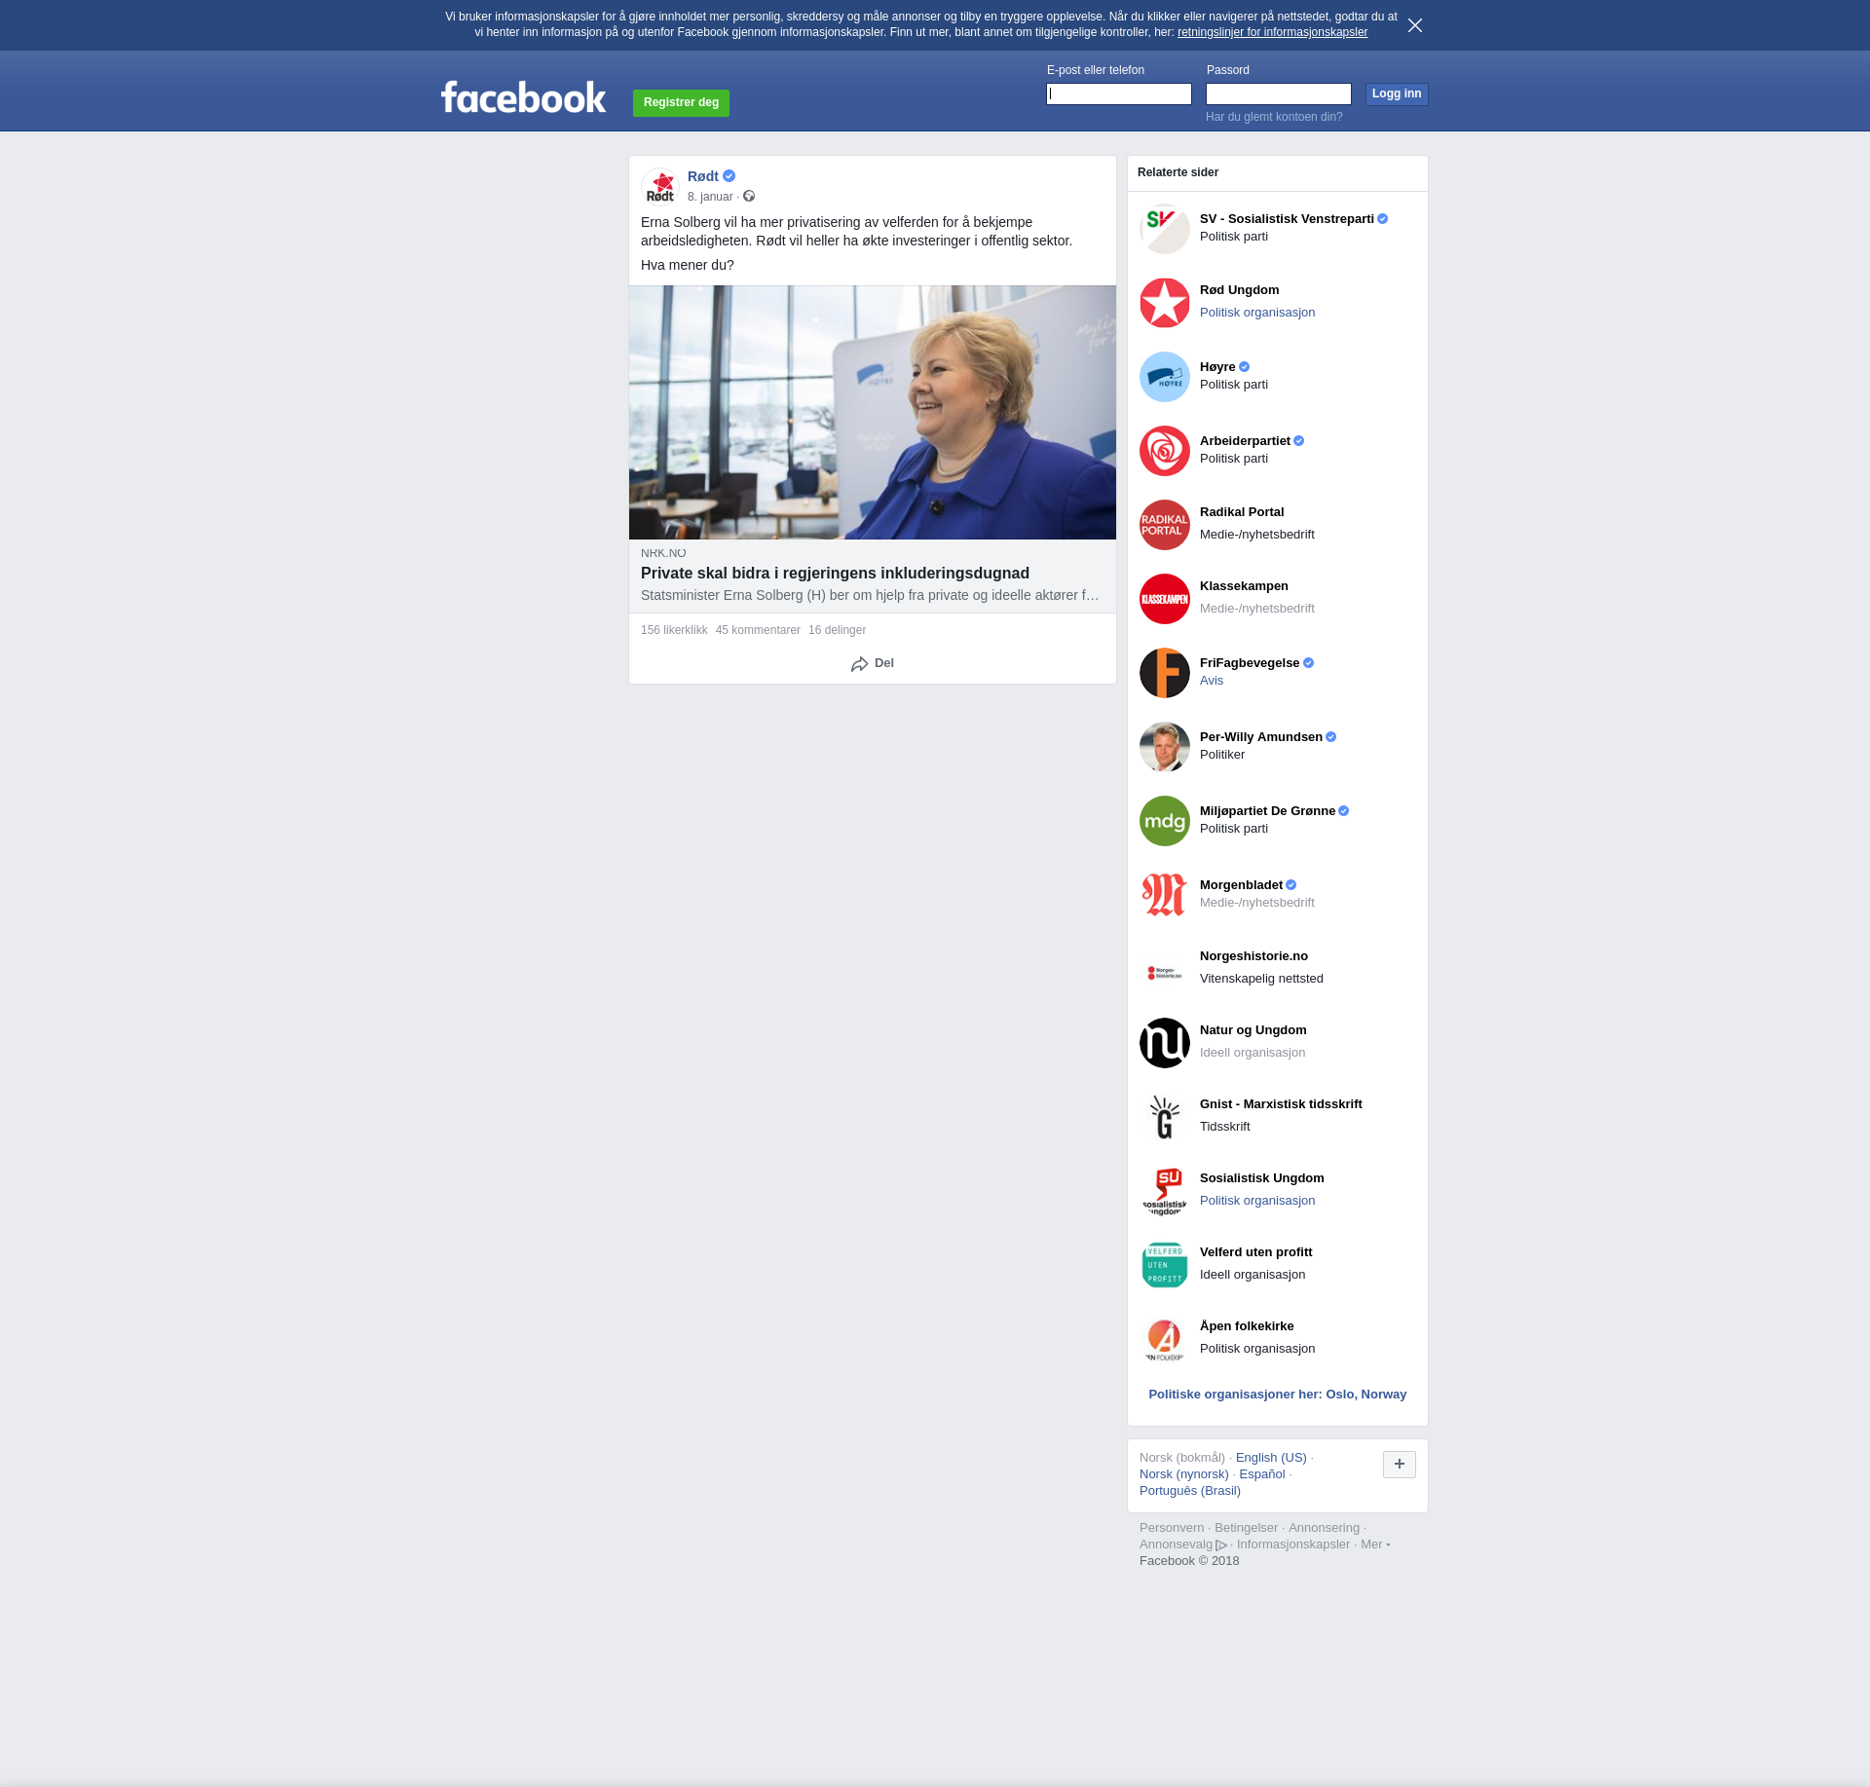
Task: Click the verified badge next to Rødt
Action: [x=729, y=176]
